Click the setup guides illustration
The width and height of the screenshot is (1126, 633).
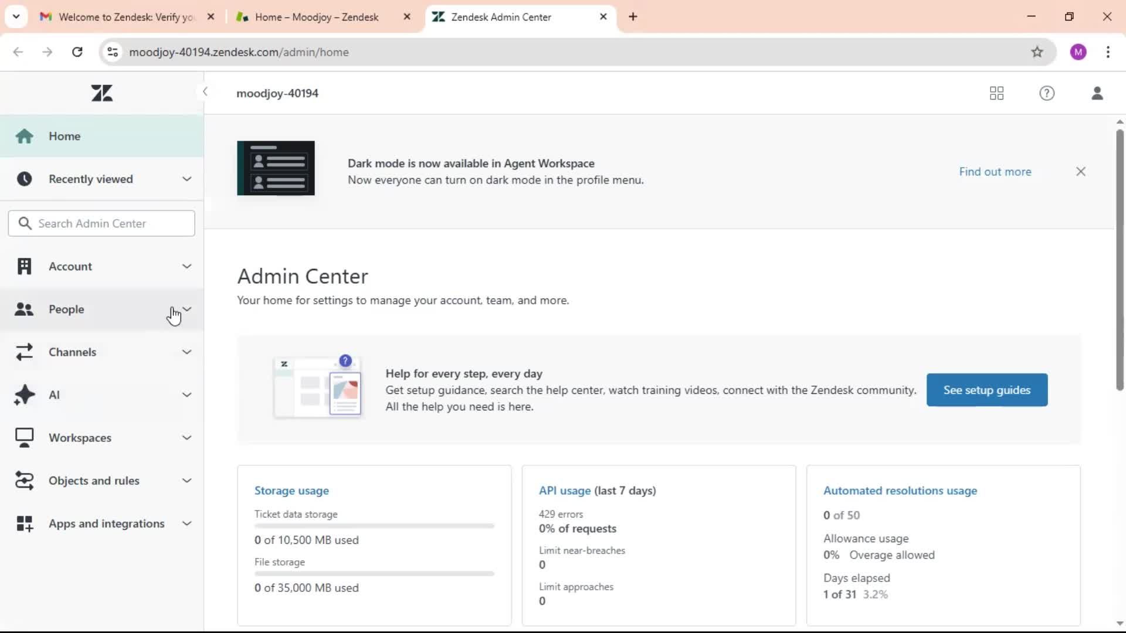point(318,387)
